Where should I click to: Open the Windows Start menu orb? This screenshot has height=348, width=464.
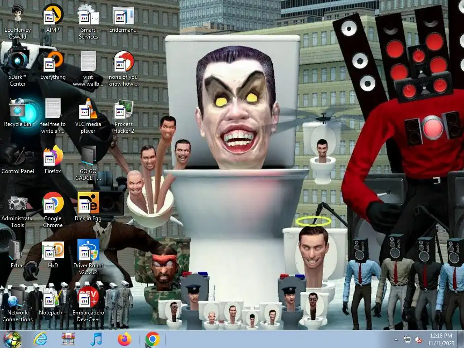point(11,339)
